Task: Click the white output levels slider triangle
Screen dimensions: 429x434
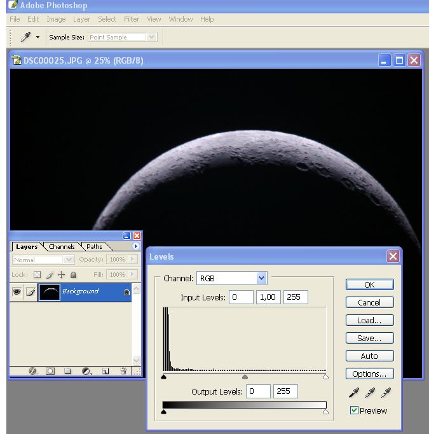Action: click(325, 412)
